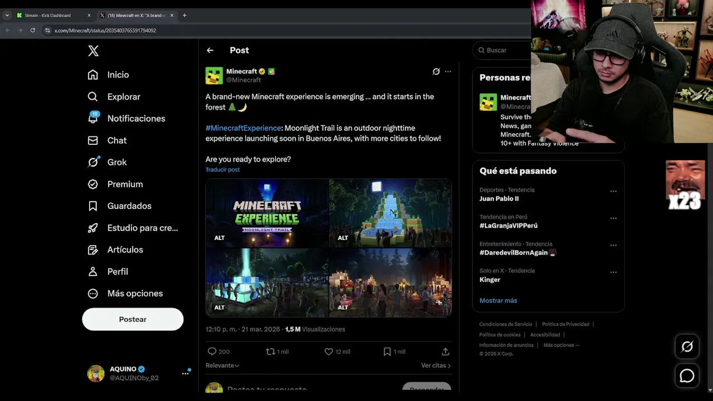Click the browser back arrow
This screenshot has width=713, height=401.
point(8,30)
